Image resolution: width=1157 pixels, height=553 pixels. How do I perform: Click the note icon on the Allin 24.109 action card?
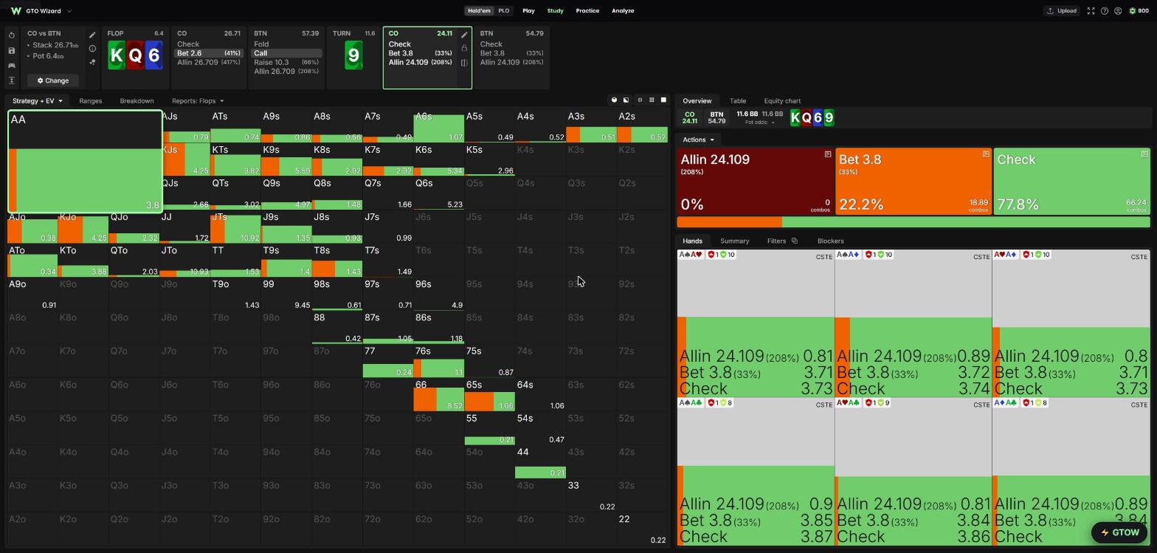point(828,154)
